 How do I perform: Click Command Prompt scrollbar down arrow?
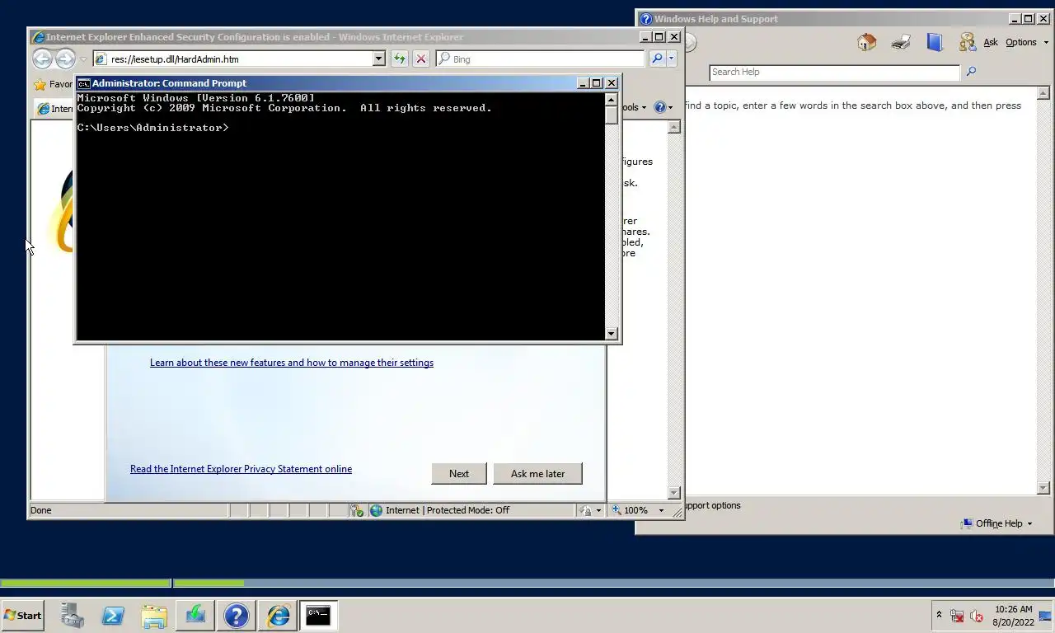pos(611,334)
